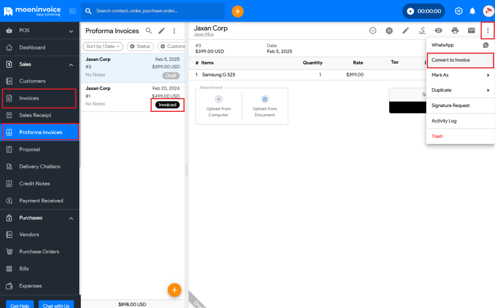Open the Jaxan Mica contact link

click(204, 34)
